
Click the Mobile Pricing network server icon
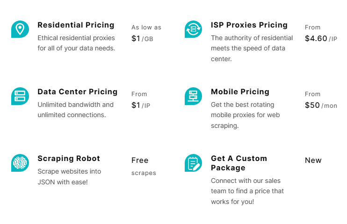pos(193,96)
